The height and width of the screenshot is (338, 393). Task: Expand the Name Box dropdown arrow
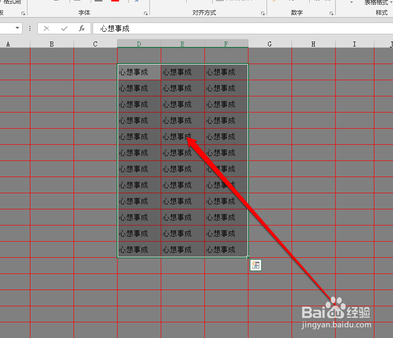17,28
